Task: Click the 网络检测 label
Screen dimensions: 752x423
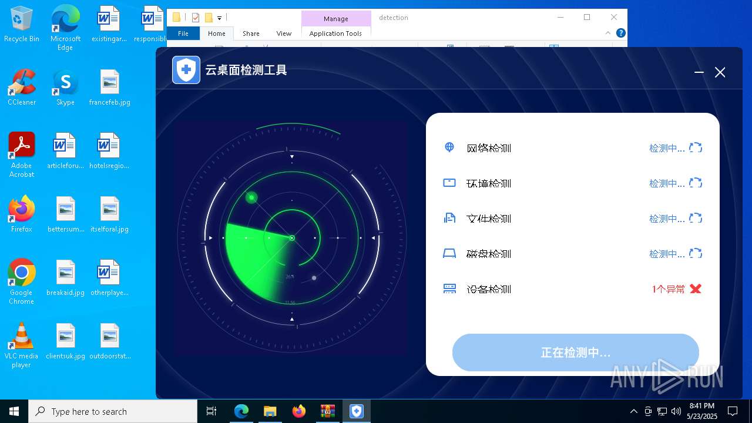Action: pos(489,148)
